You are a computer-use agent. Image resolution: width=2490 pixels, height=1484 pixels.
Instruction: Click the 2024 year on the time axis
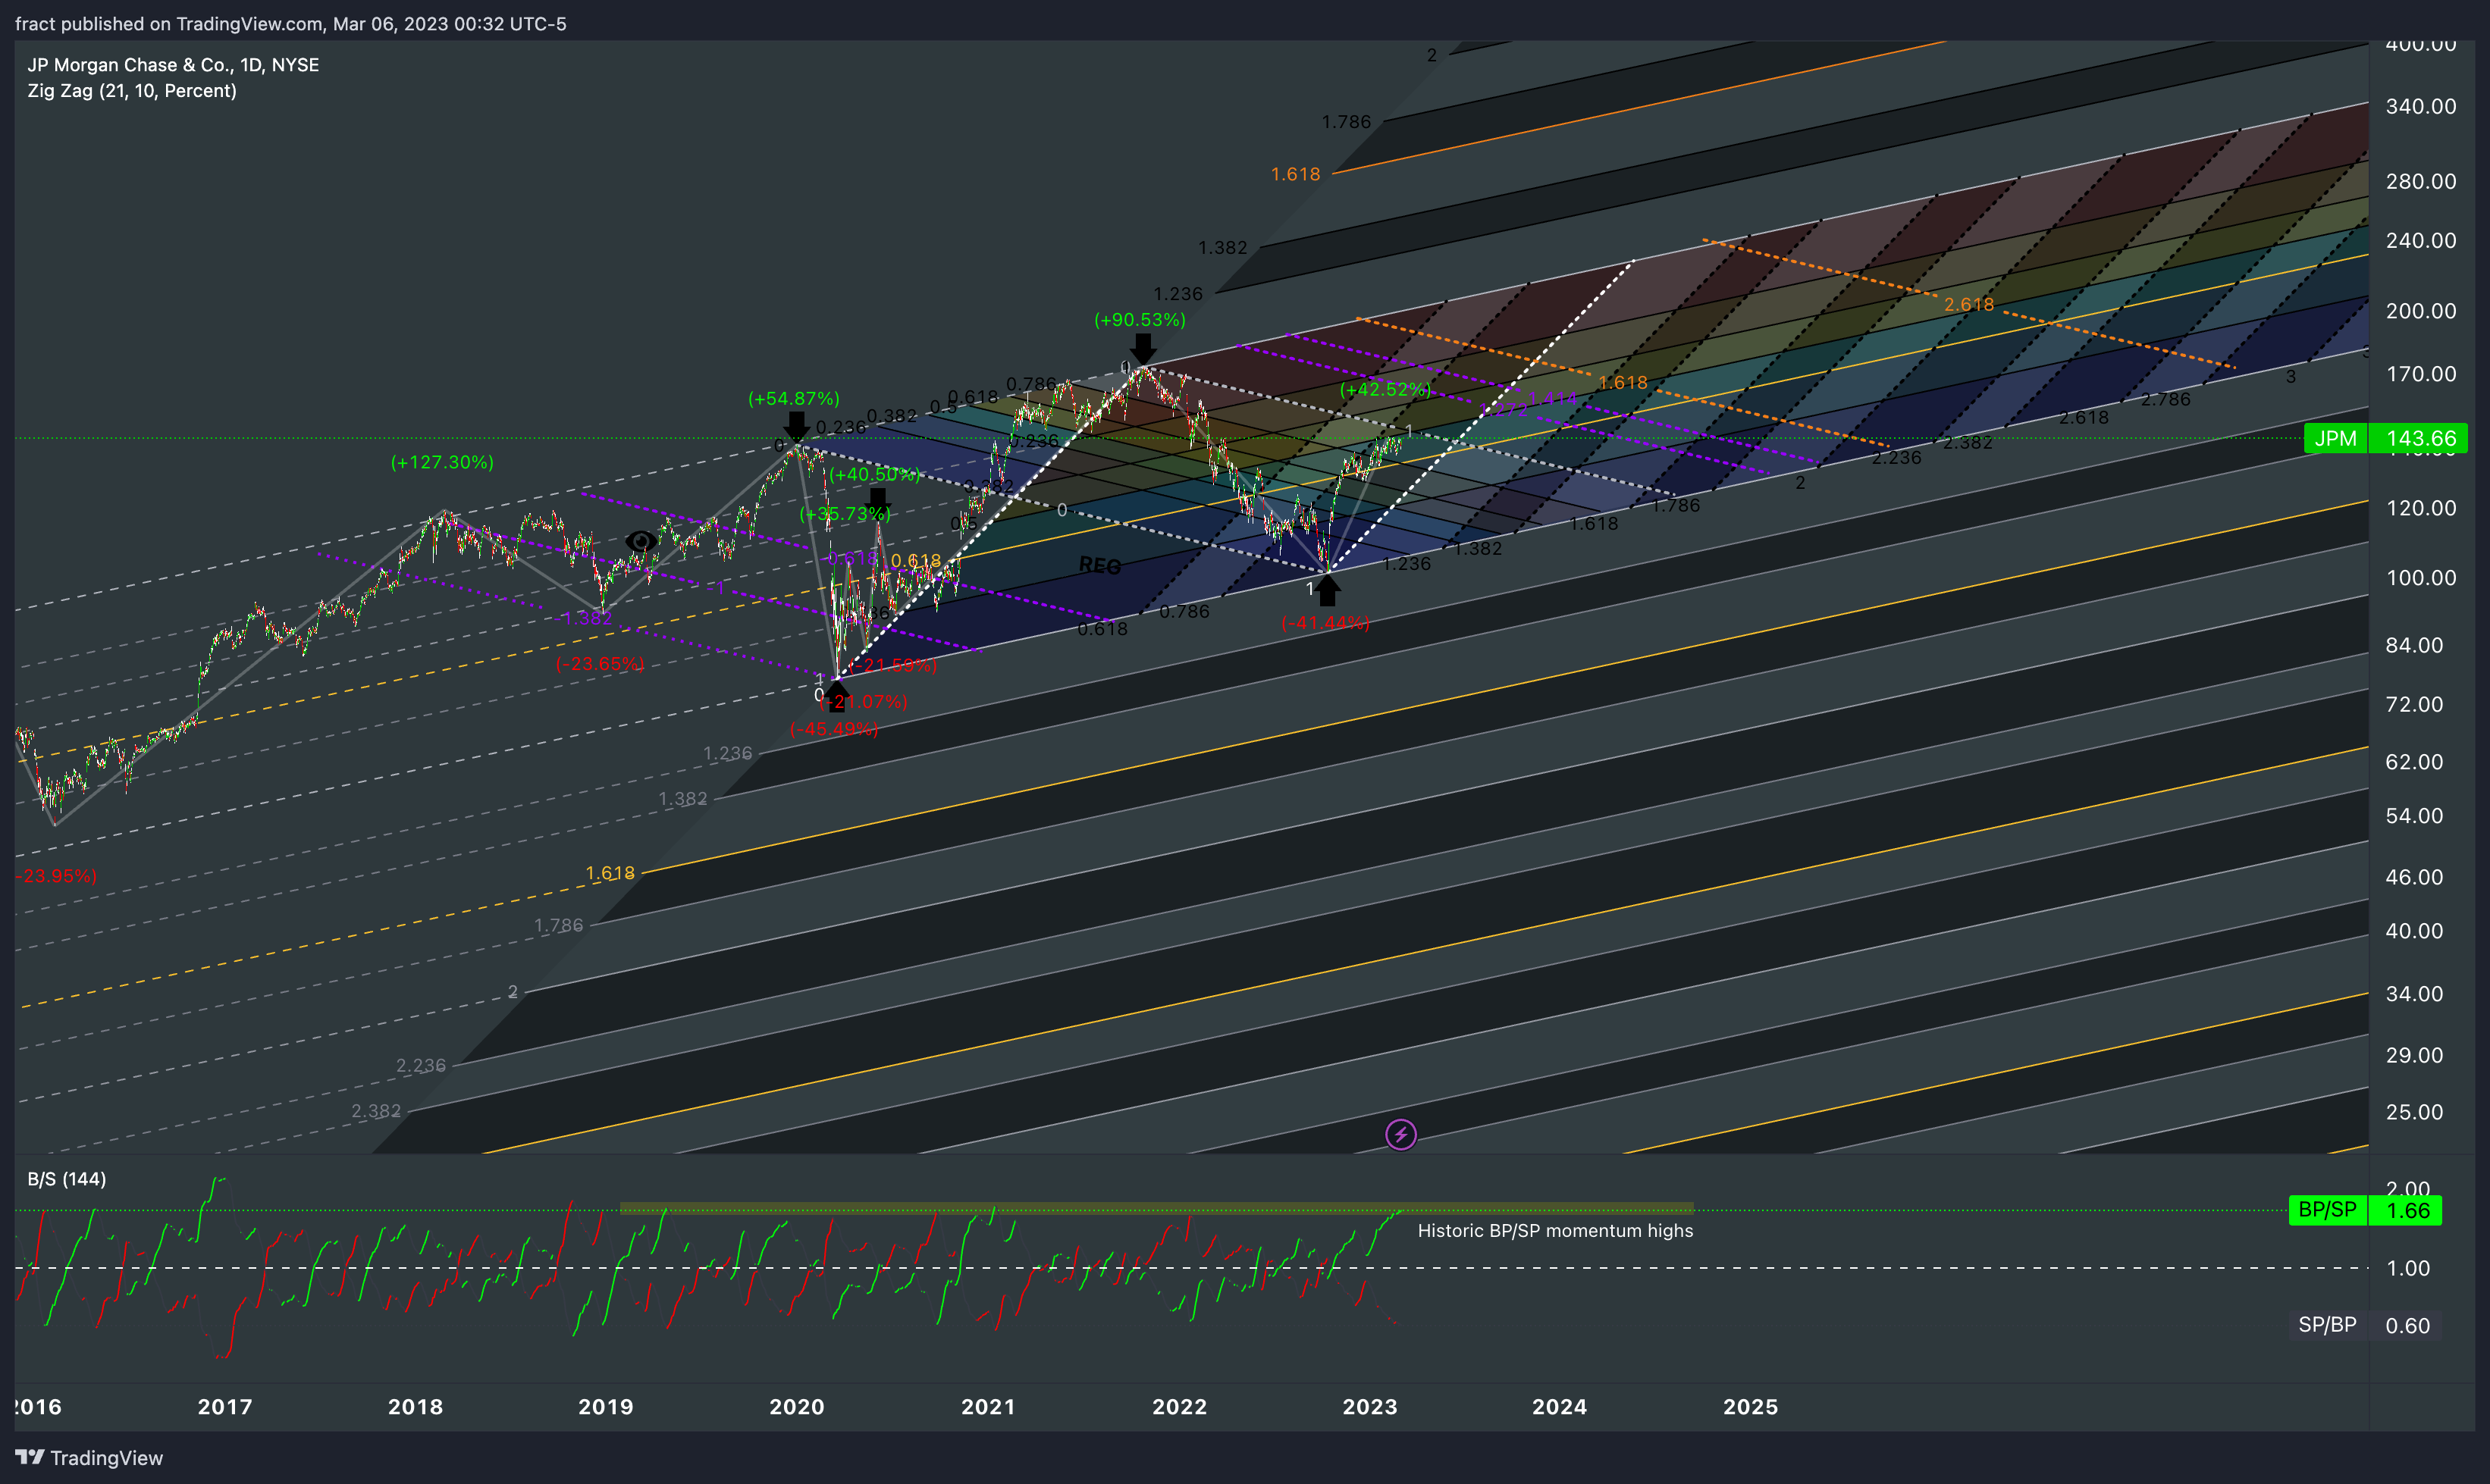[x=1560, y=1407]
